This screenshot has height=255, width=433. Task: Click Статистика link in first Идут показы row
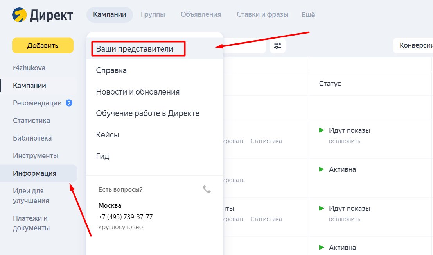click(266, 141)
